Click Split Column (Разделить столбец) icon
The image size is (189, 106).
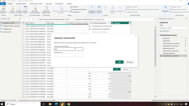coord(113,8)
